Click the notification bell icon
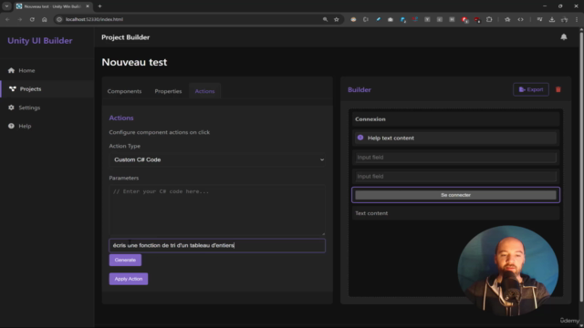The height and width of the screenshot is (328, 584). click(x=564, y=36)
